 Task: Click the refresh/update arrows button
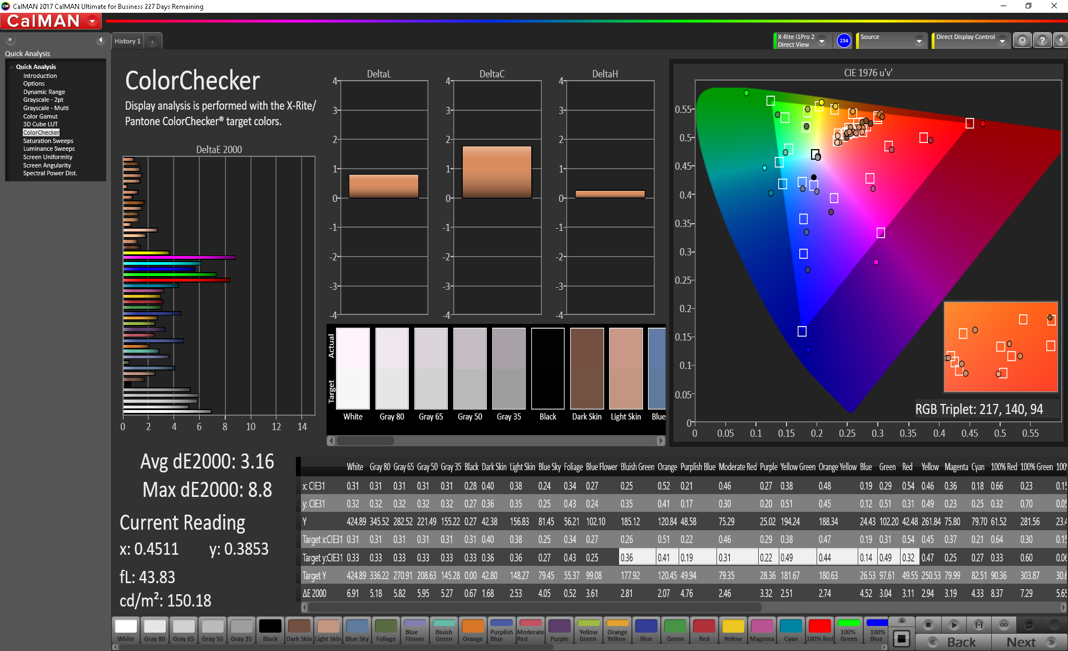click(x=1029, y=624)
